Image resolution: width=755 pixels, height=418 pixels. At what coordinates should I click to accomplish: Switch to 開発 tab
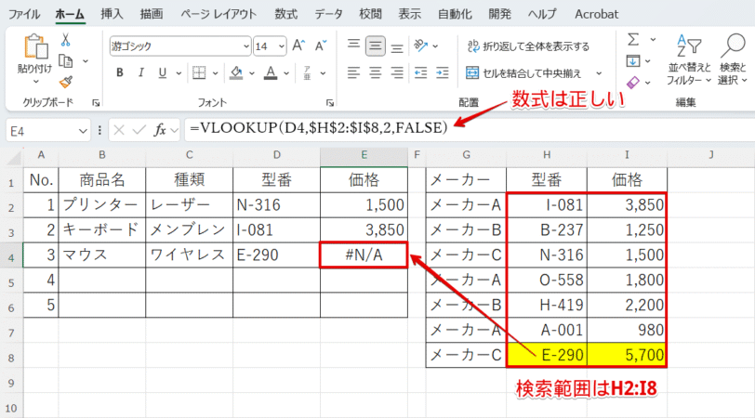499,14
